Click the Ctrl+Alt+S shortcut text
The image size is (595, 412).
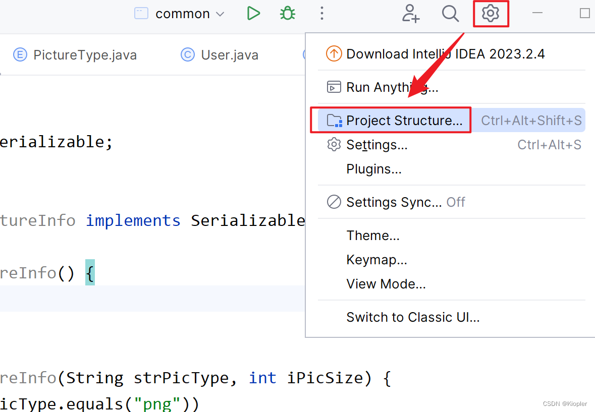pyautogui.click(x=549, y=145)
